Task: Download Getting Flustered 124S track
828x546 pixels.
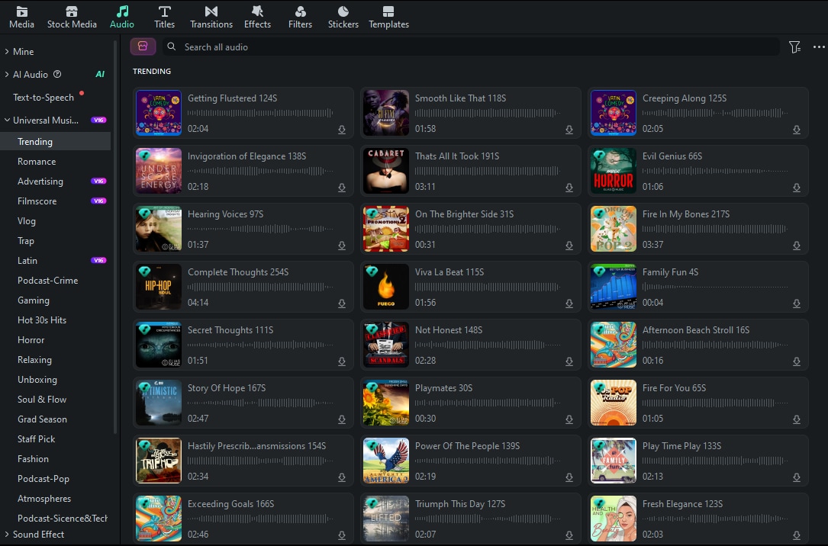Action: coord(342,129)
